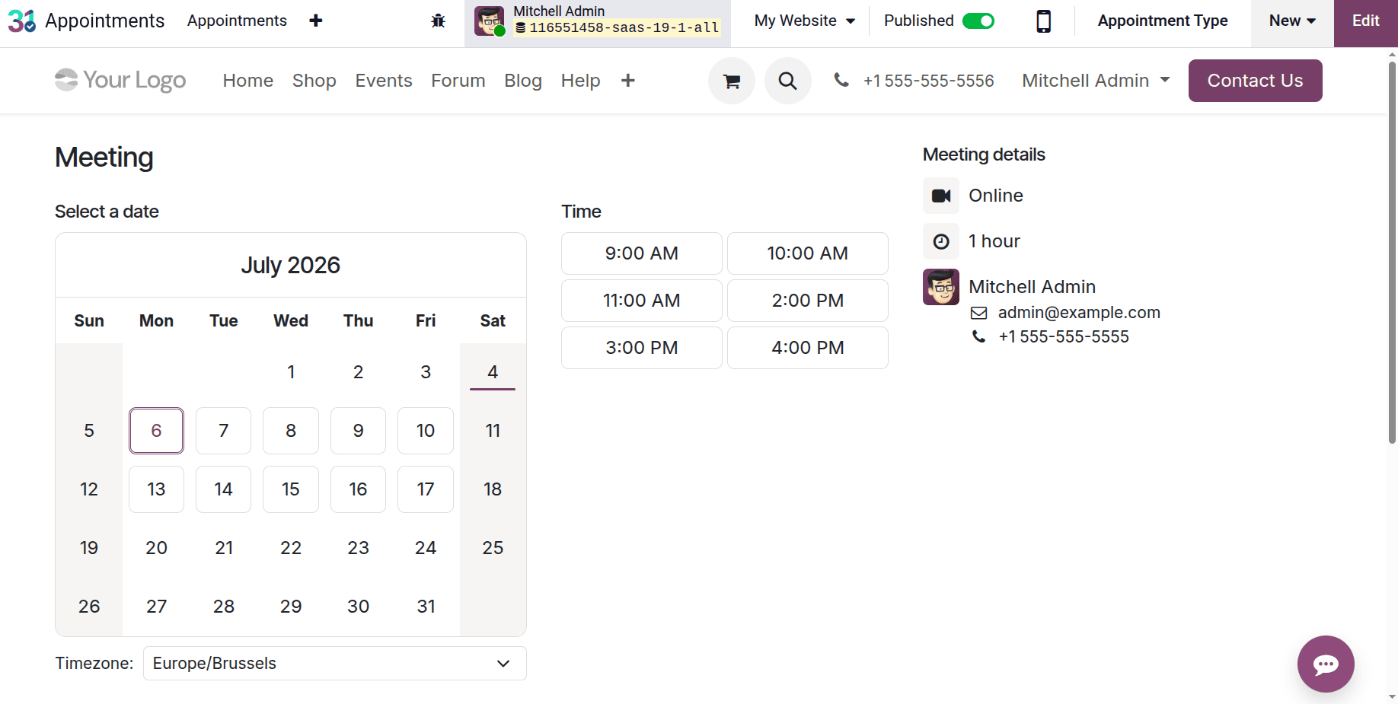Open the New dropdown menu
1398x704 pixels.
(1292, 21)
